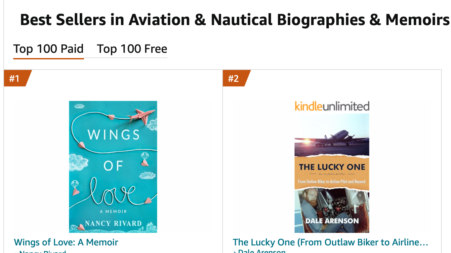Click the #2 rank badge
The height and width of the screenshot is (253, 451).
coord(233,79)
